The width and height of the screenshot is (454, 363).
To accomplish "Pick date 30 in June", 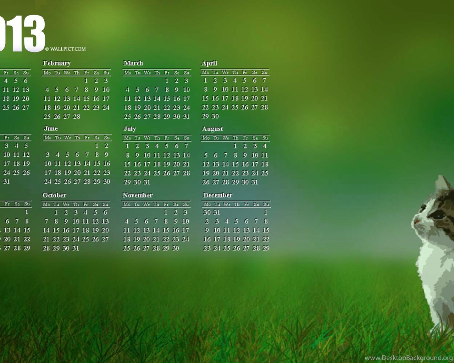I will (x=106, y=181).
